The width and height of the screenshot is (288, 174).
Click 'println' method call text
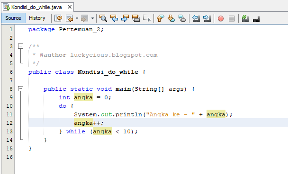[x=128, y=114]
